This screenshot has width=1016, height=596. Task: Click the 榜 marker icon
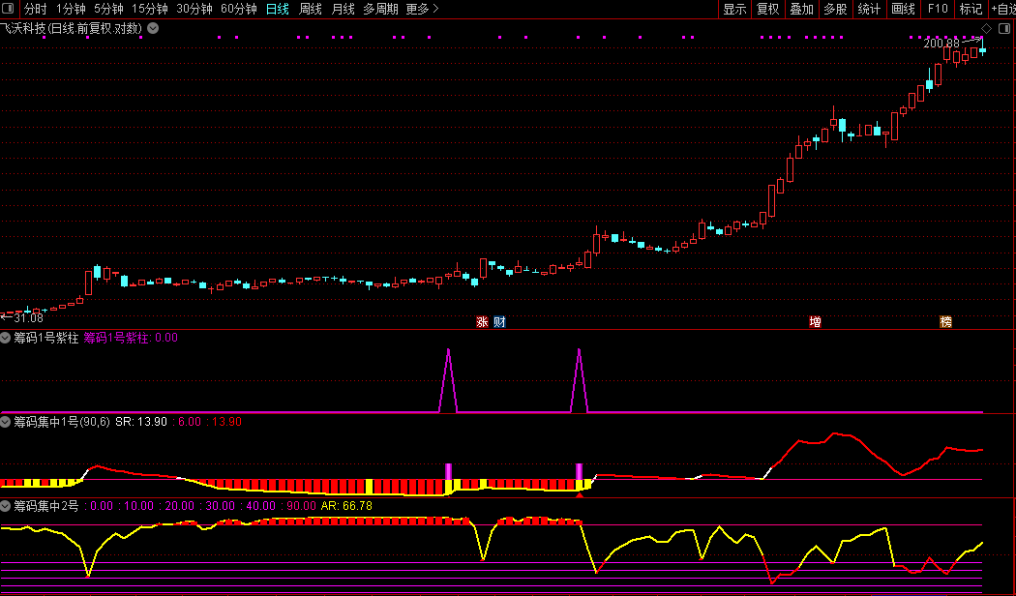945,322
